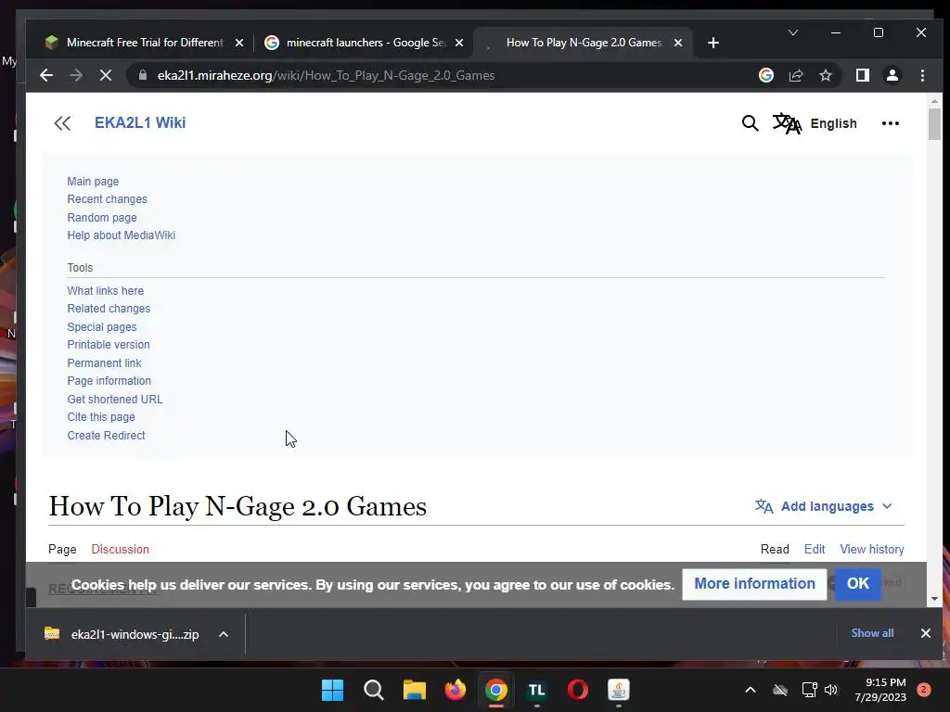Collapse the wiki sidebar with double-chevron icon
The image size is (950, 712).
62,123
